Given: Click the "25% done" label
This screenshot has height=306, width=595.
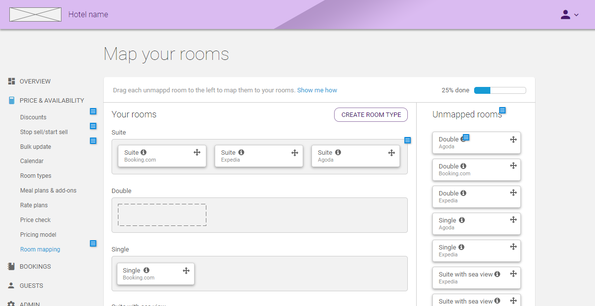Looking at the screenshot, I should point(455,90).
